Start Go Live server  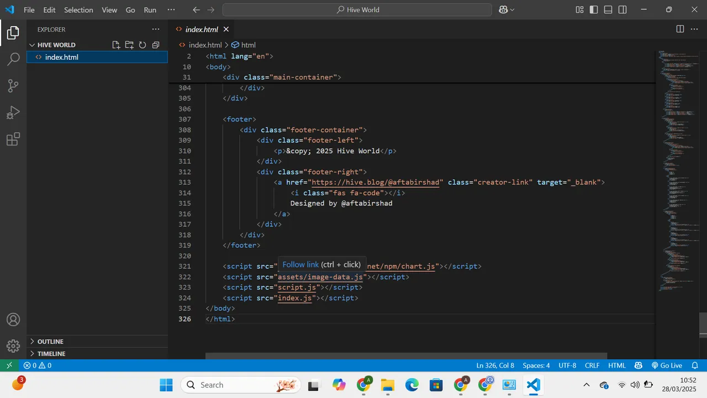[667, 365]
